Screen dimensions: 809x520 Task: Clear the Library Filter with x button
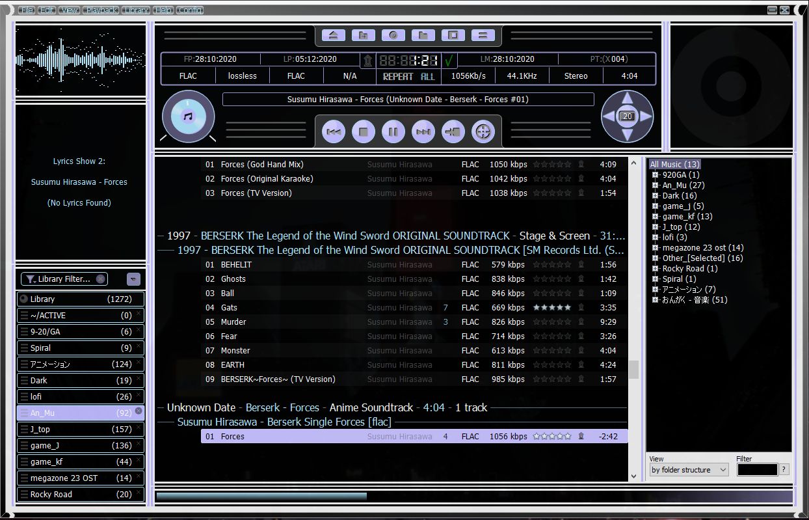coord(100,279)
